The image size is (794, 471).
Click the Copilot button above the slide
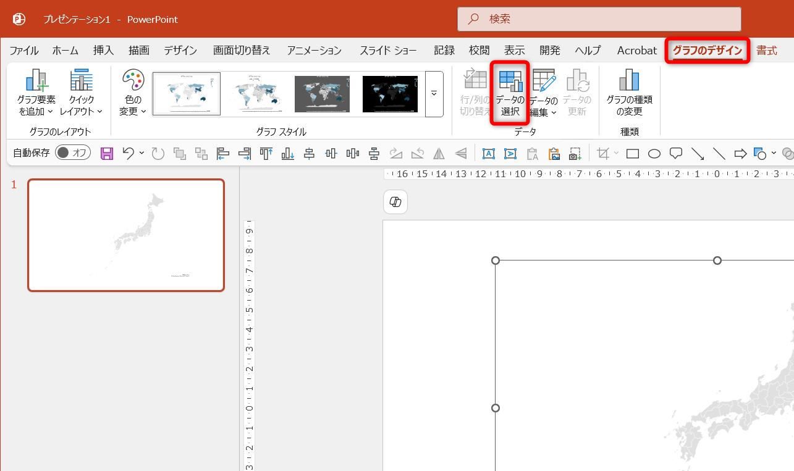click(x=395, y=202)
